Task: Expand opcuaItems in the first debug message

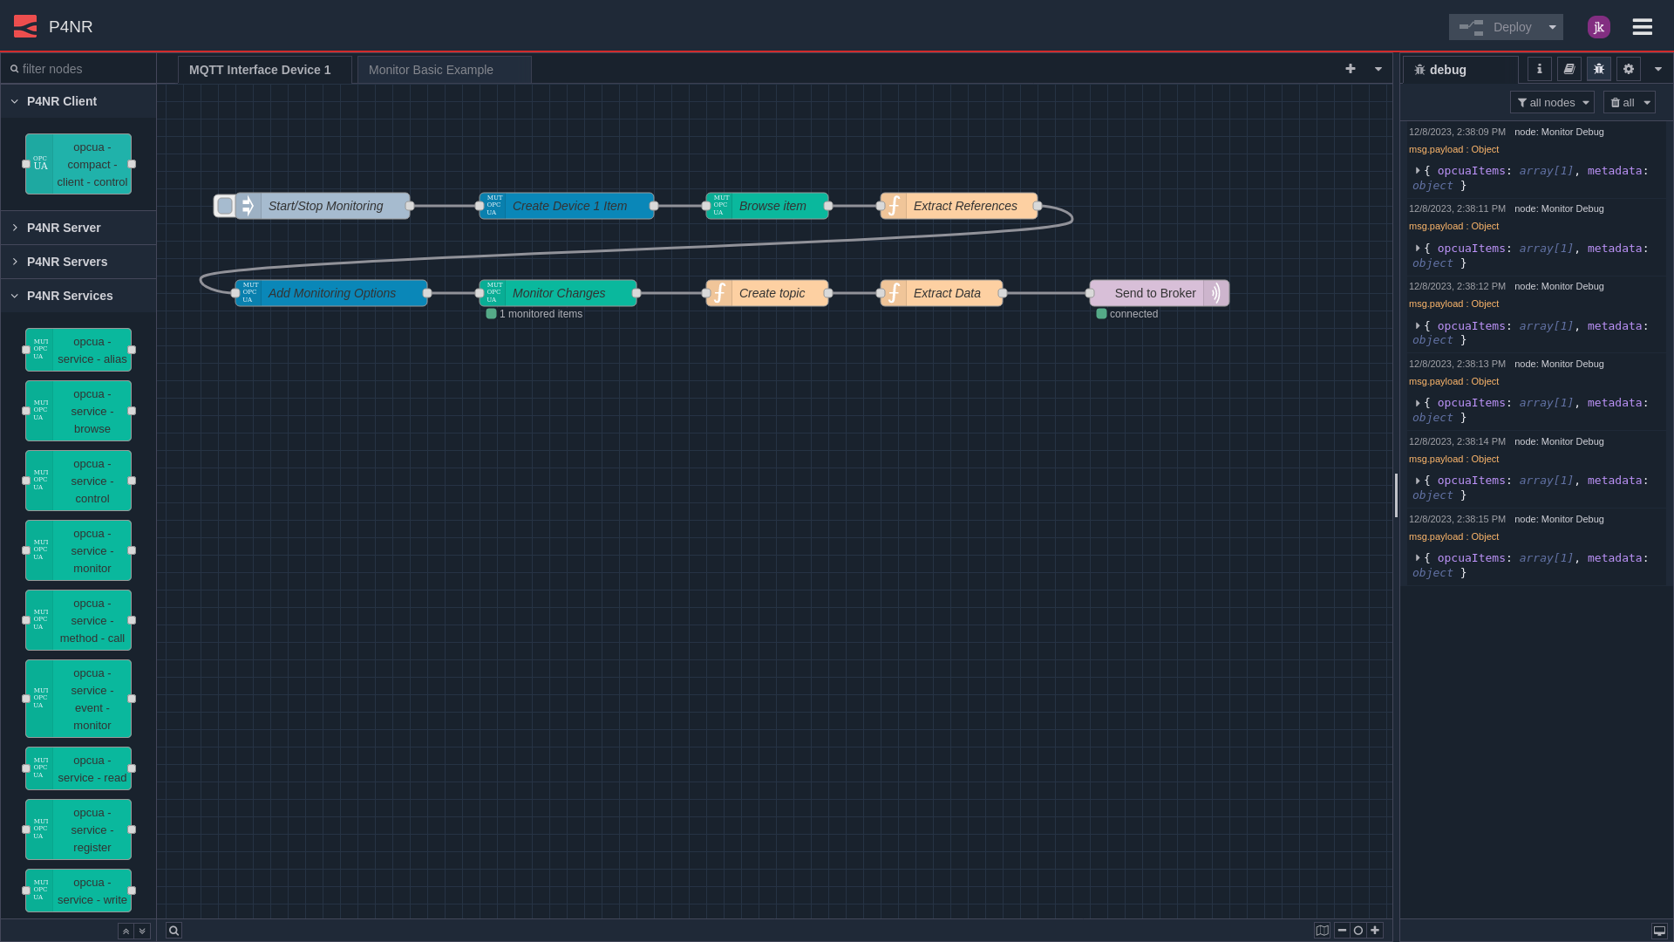Action: (1418, 171)
